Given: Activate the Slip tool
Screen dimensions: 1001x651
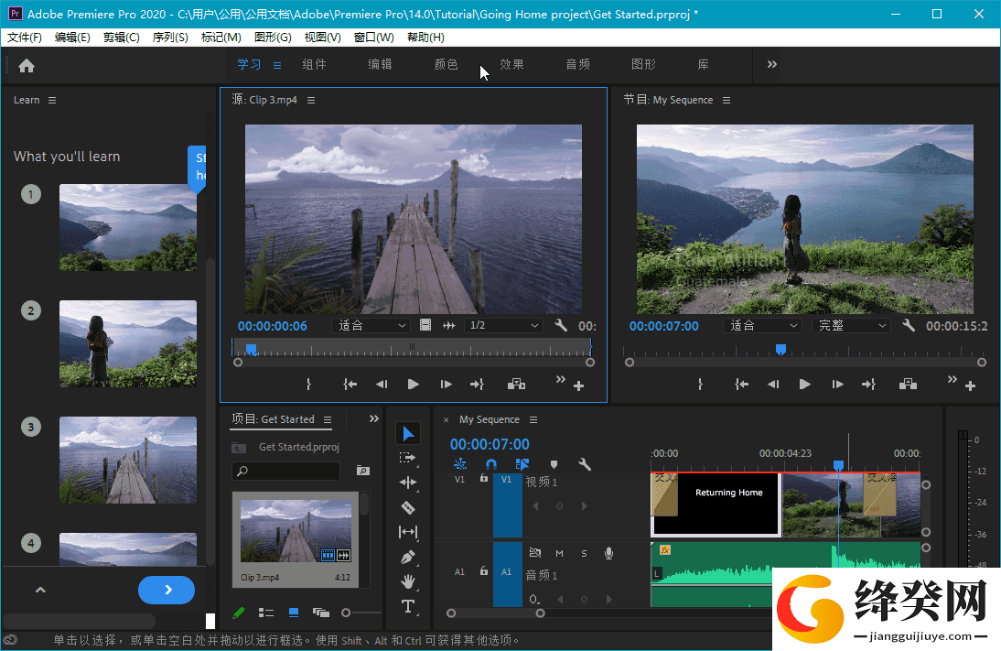Looking at the screenshot, I should [x=408, y=532].
